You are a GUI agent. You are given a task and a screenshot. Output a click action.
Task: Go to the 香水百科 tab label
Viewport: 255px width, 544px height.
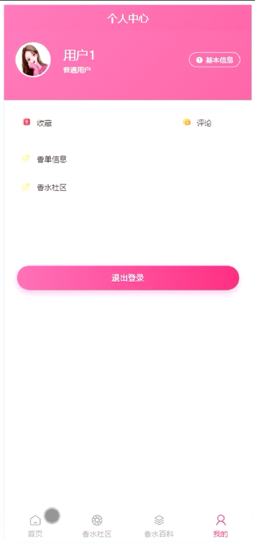point(159,534)
